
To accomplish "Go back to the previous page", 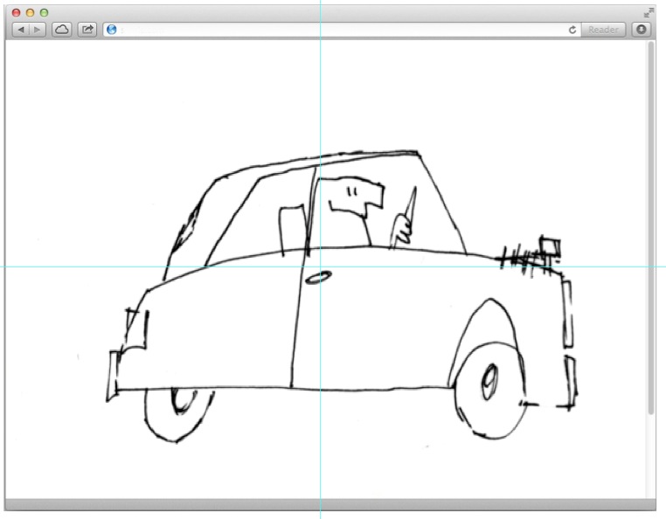I will [21, 30].
